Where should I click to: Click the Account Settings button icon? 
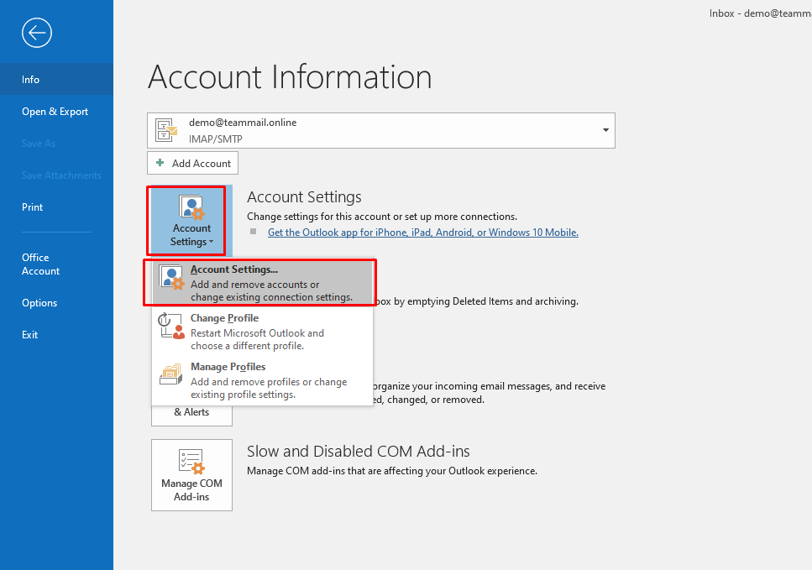[191, 207]
